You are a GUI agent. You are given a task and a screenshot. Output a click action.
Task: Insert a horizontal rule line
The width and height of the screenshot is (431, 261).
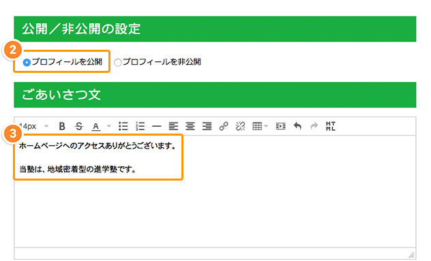(157, 126)
